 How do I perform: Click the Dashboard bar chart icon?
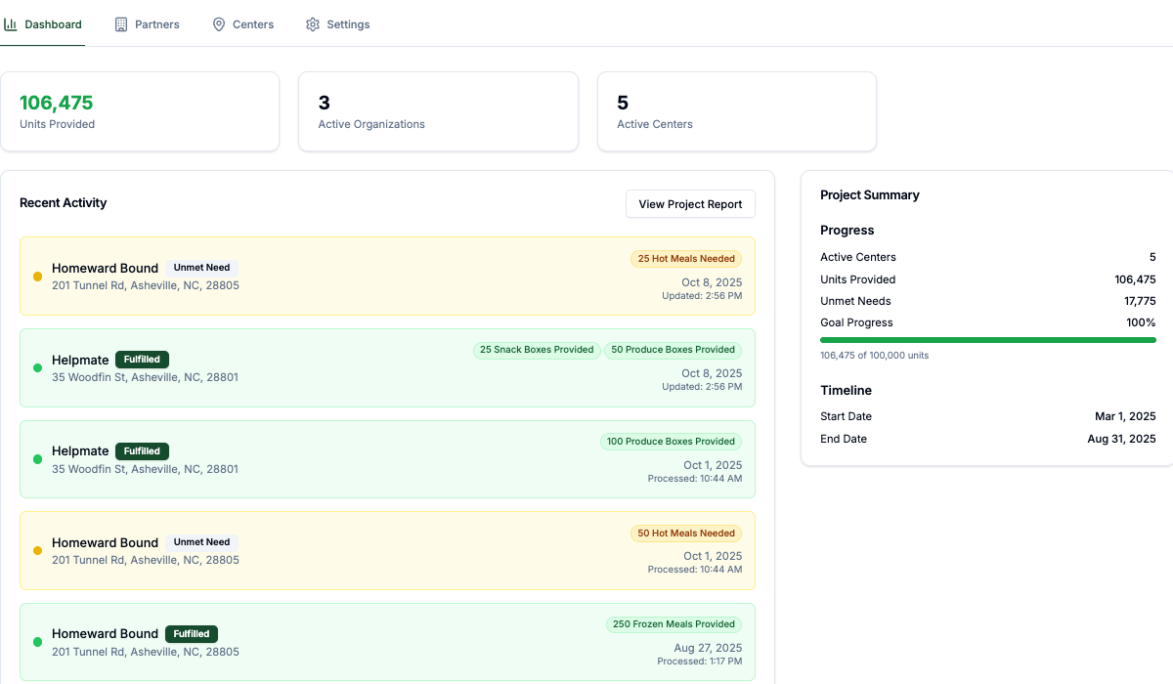[11, 24]
